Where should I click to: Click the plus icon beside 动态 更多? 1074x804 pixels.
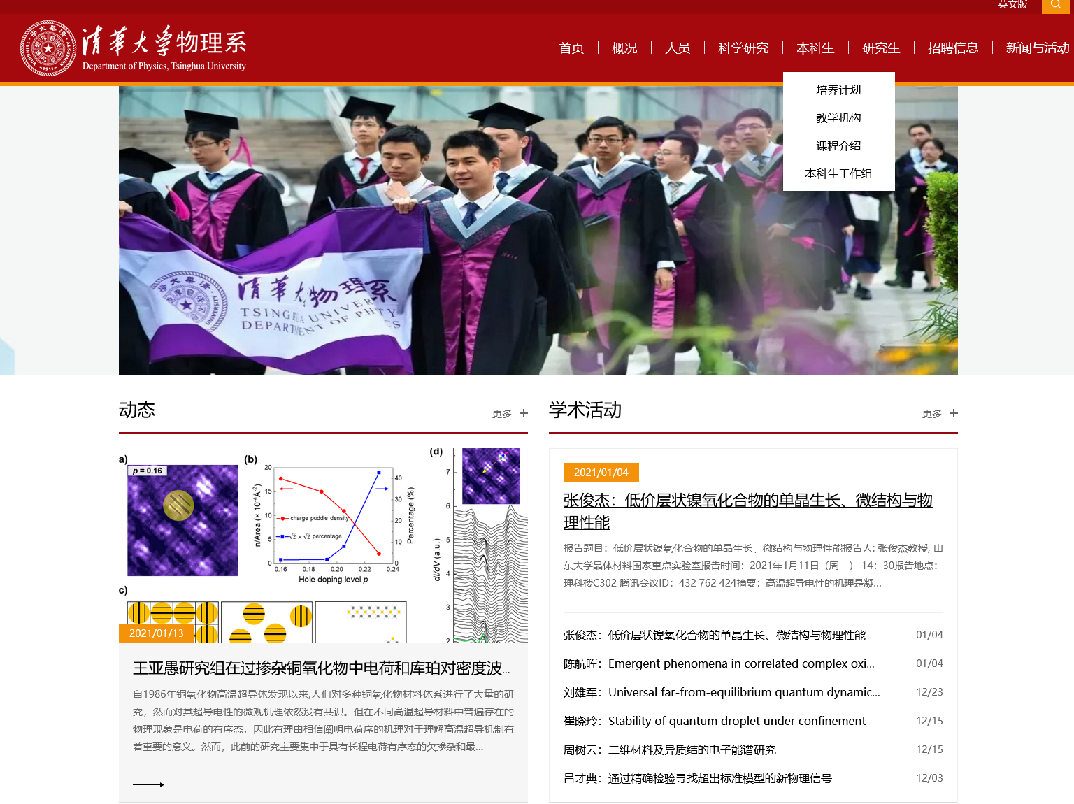[524, 414]
